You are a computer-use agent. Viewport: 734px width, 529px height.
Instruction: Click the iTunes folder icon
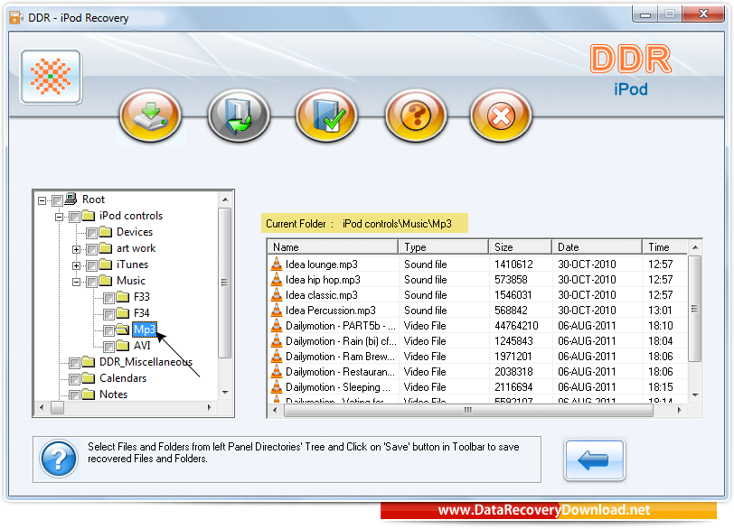tap(106, 264)
